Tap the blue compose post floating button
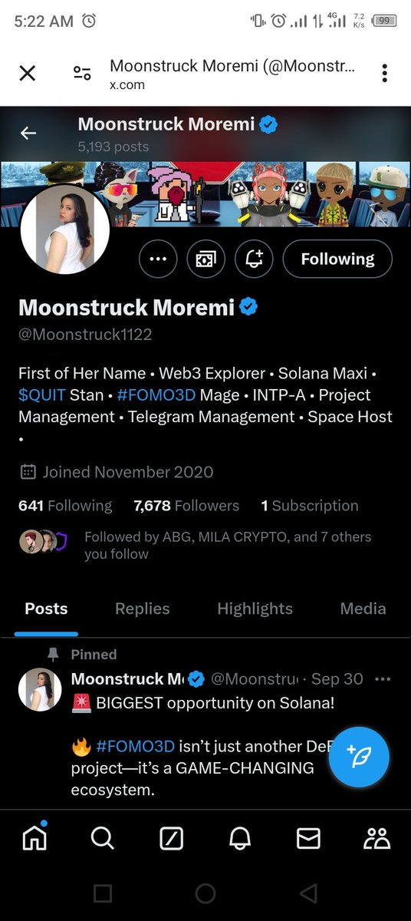This screenshot has width=411, height=921. pyautogui.click(x=360, y=756)
